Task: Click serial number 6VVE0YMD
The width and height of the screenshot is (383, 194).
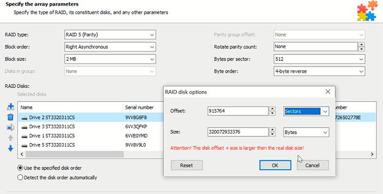Action: (x=136, y=136)
